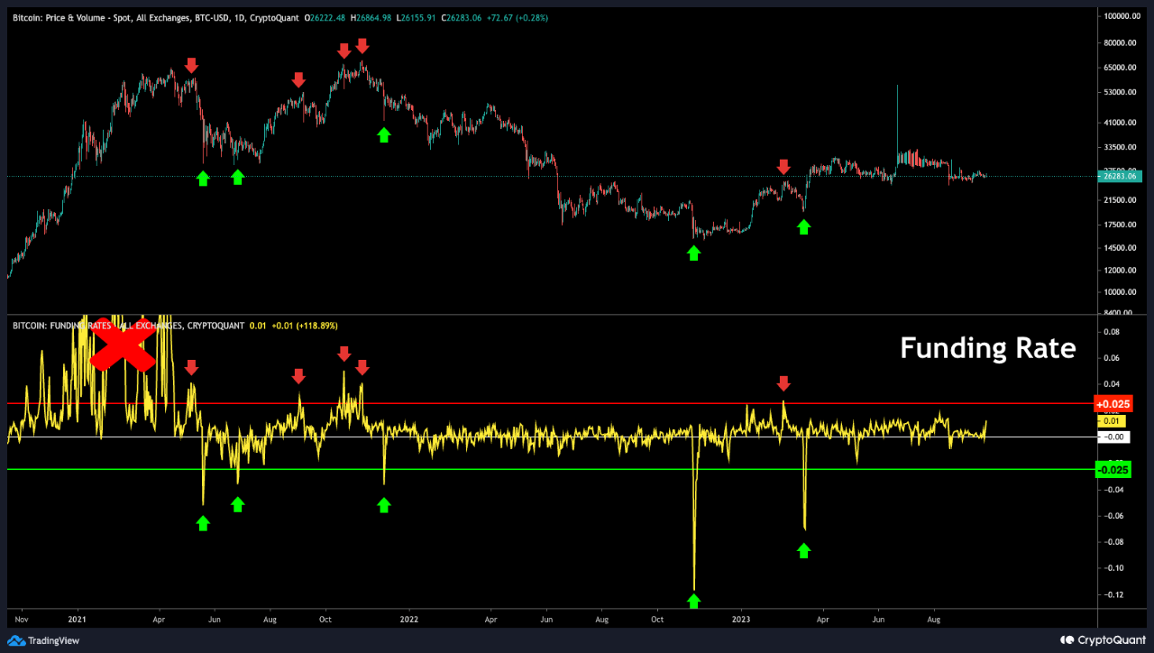Click the CryptoQuant logo in the footer
Image resolution: width=1154 pixels, height=653 pixels.
(x=1101, y=640)
